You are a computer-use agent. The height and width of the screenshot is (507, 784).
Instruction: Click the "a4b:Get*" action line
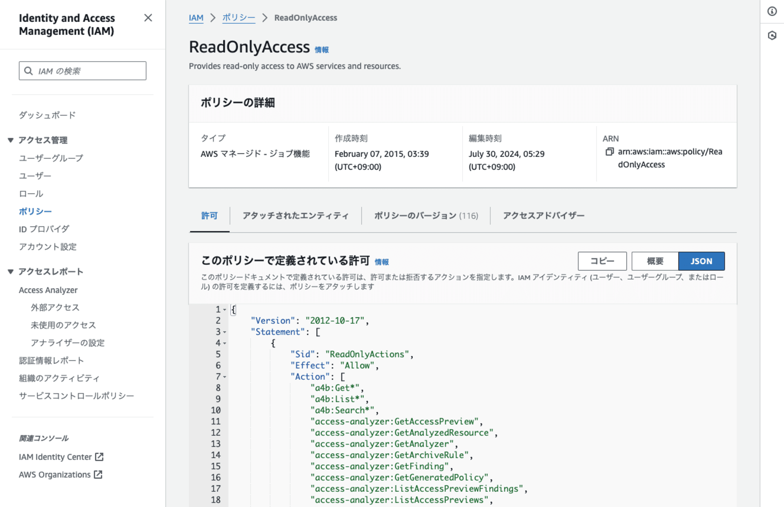[335, 388]
